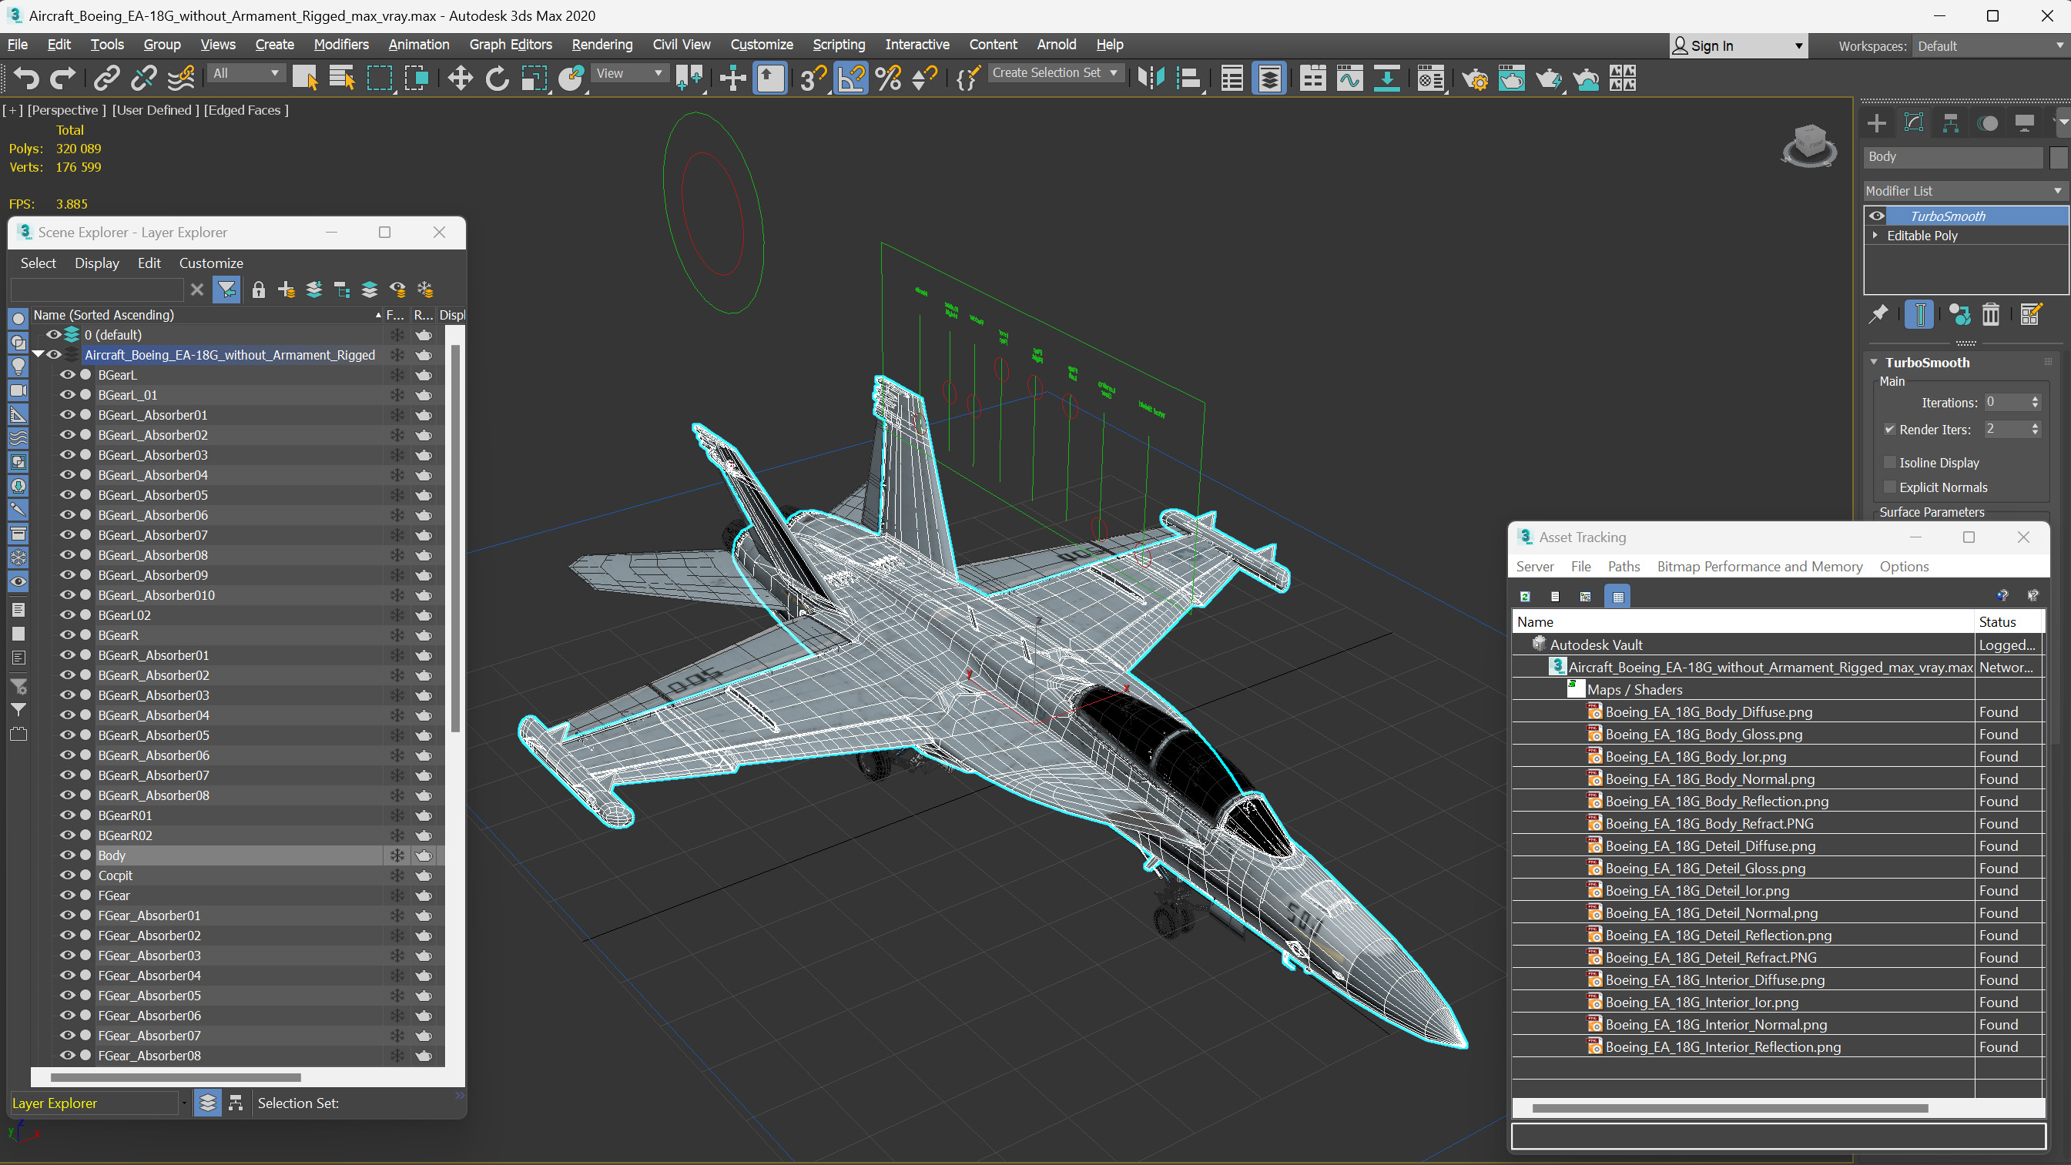Select the Select and Link tool
Viewport: 2071px width, 1165px height.
pyautogui.click(x=106, y=78)
